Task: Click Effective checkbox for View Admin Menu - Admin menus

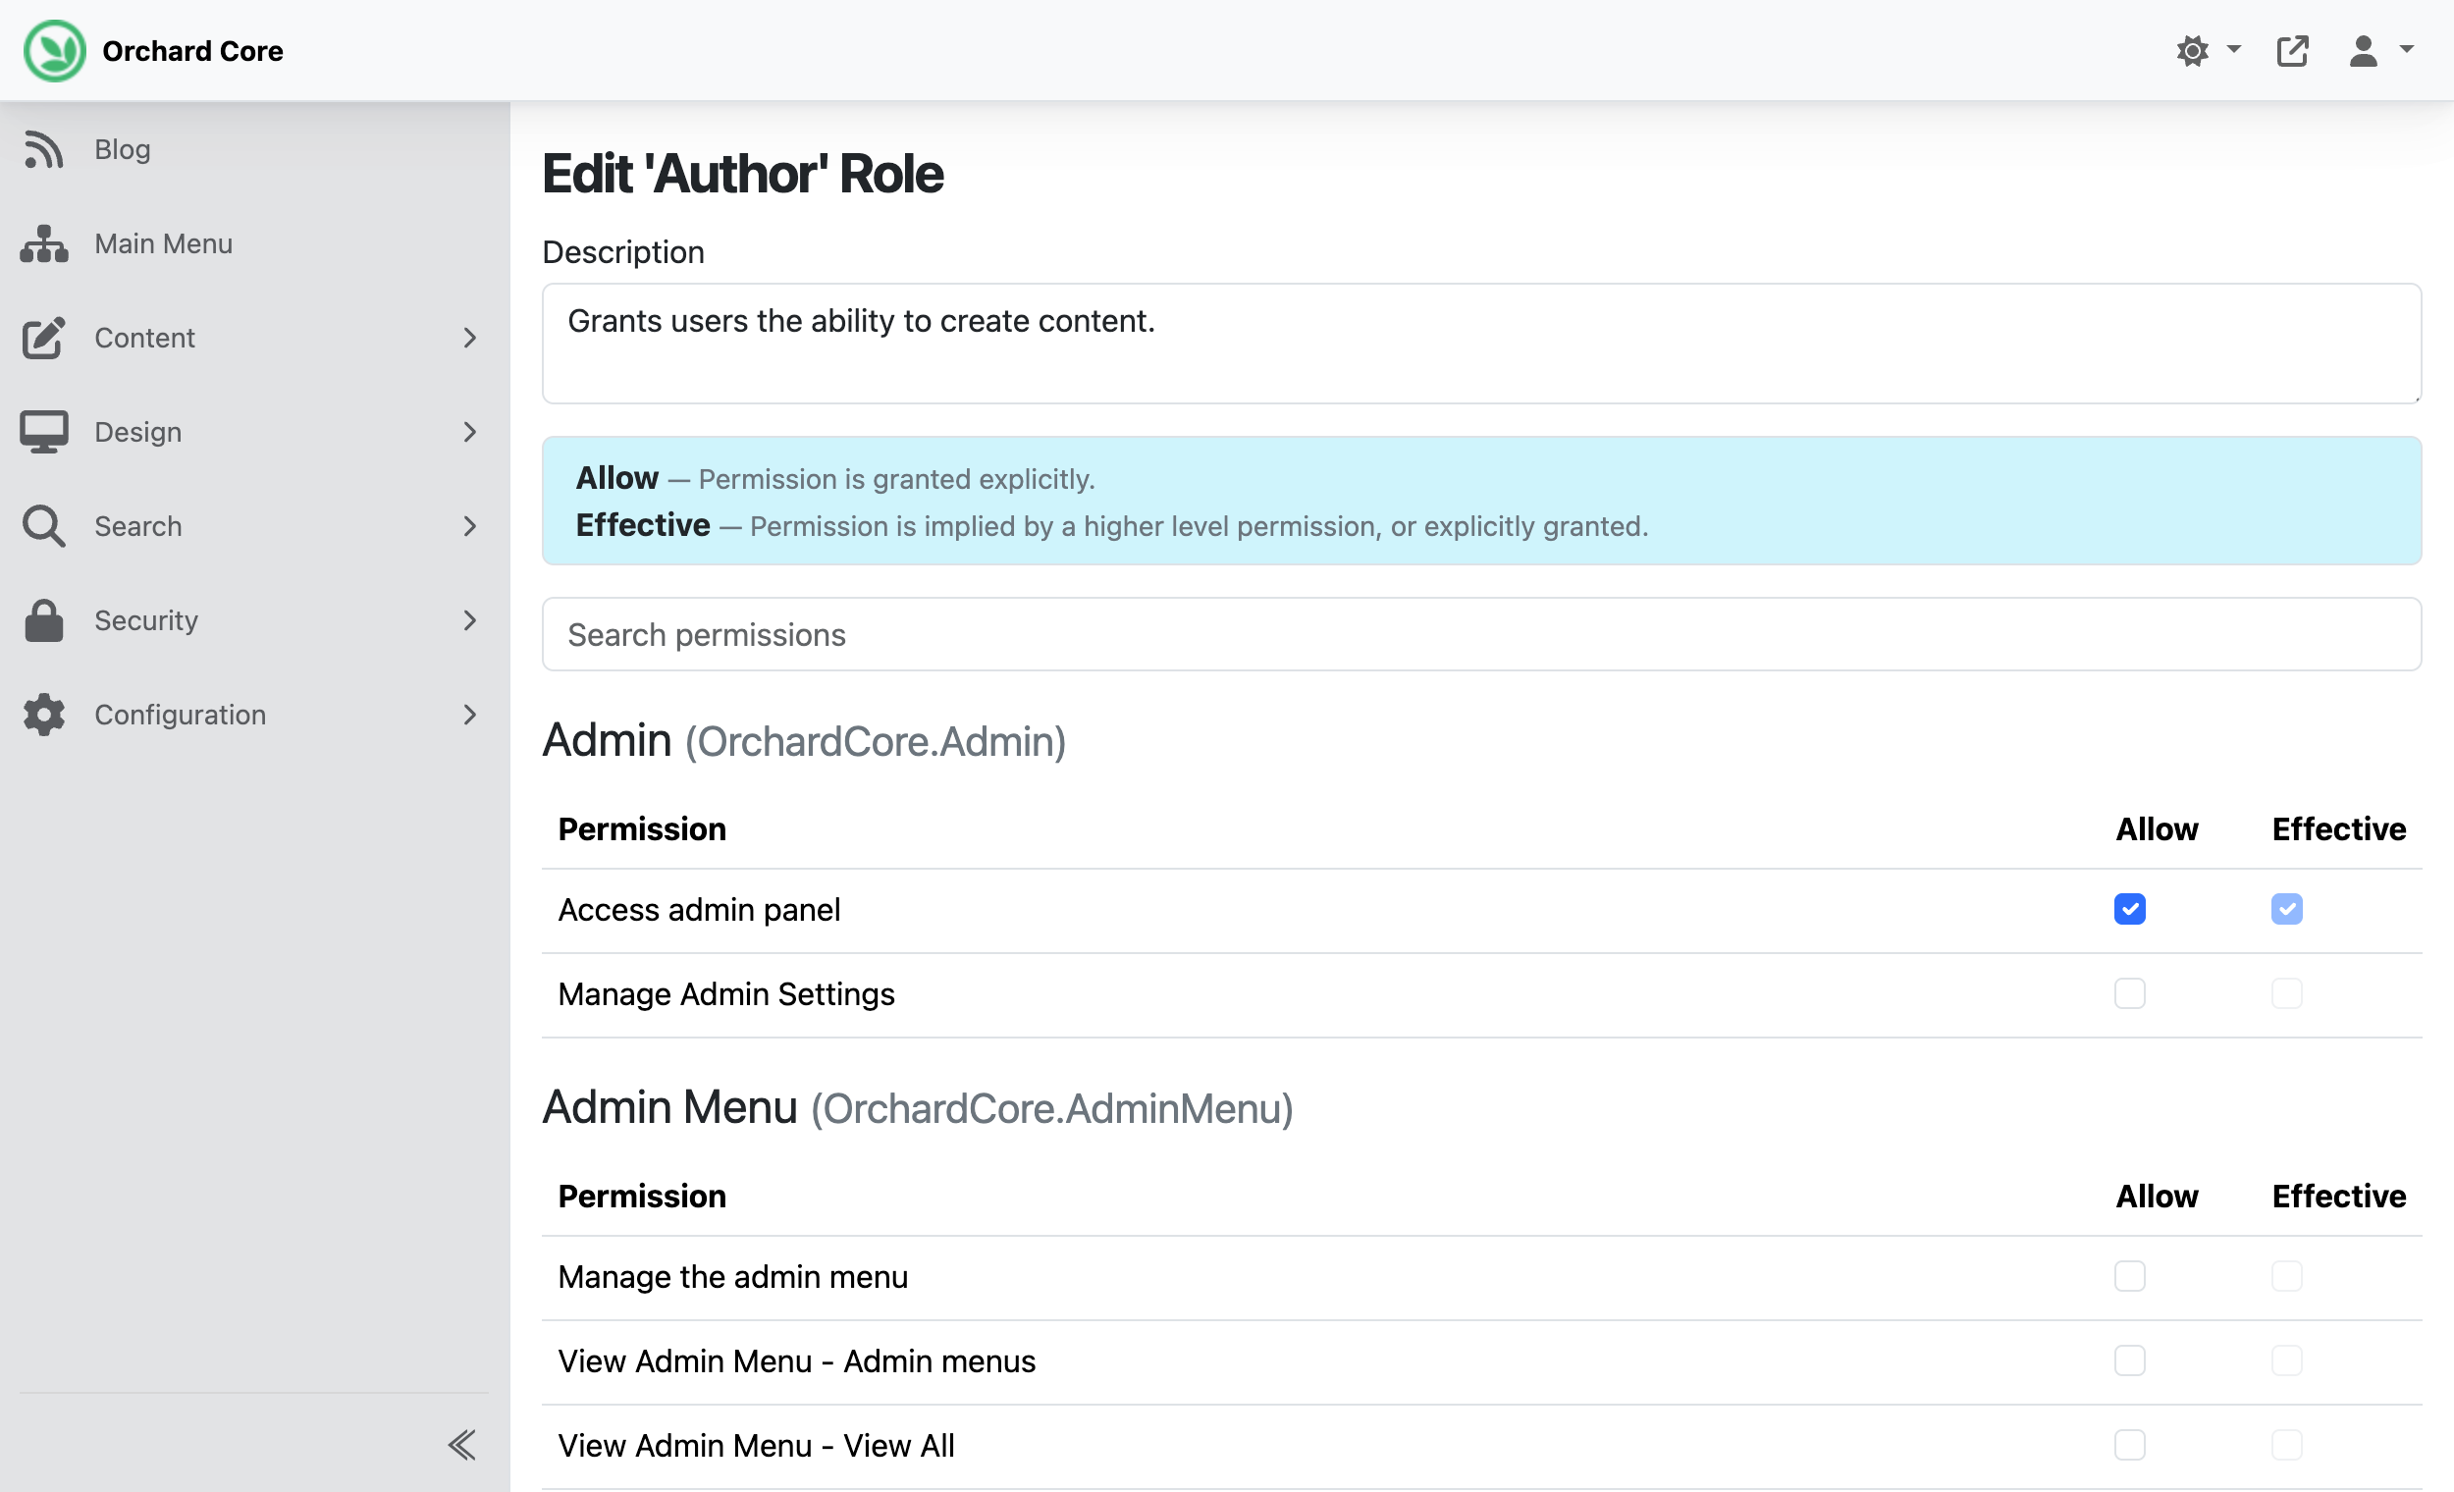Action: [x=2287, y=1360]
